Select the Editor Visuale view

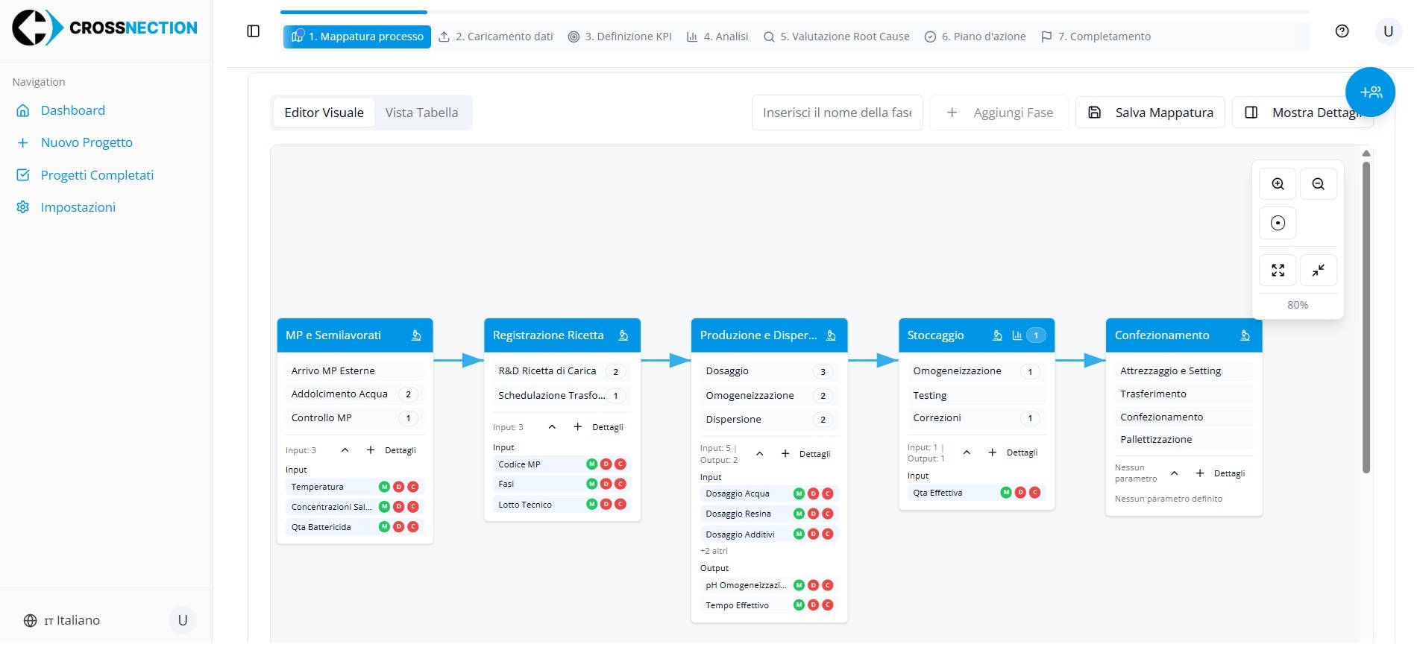tap(324, 113)
